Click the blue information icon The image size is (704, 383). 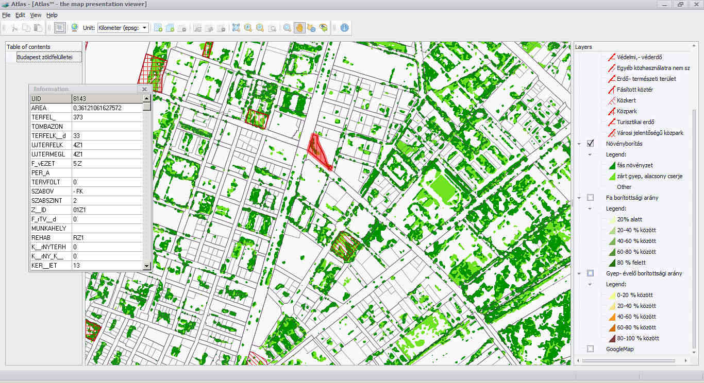(x=344, y=28)
